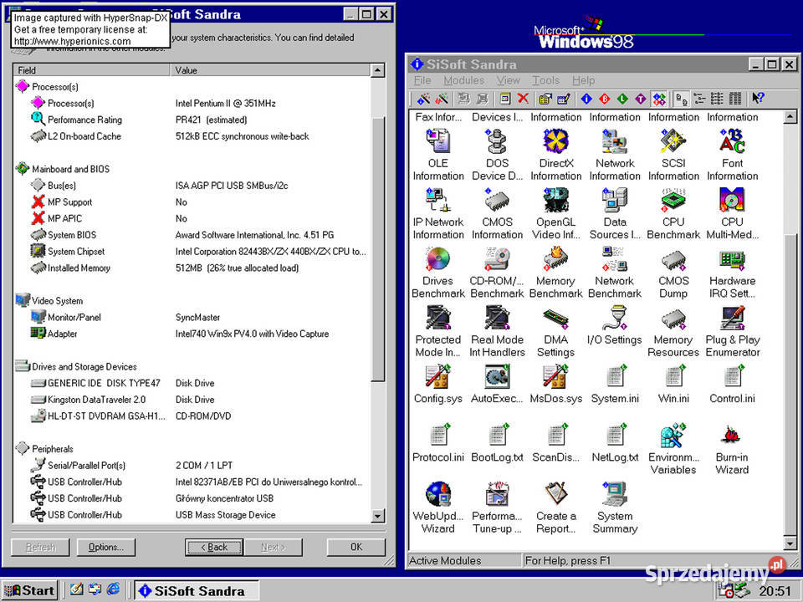This screenshot has height=602, width=803.
Task: Launch Internet Explorer from quick launch
Action: [113, 589]
